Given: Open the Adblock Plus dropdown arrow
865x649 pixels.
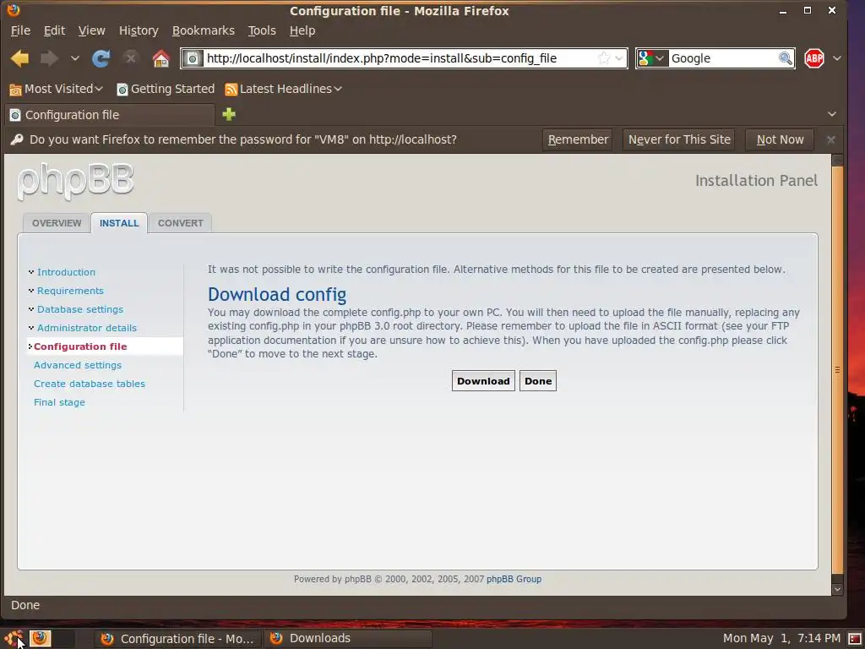Looking at the screenshot, I should (x=837, y=58).
